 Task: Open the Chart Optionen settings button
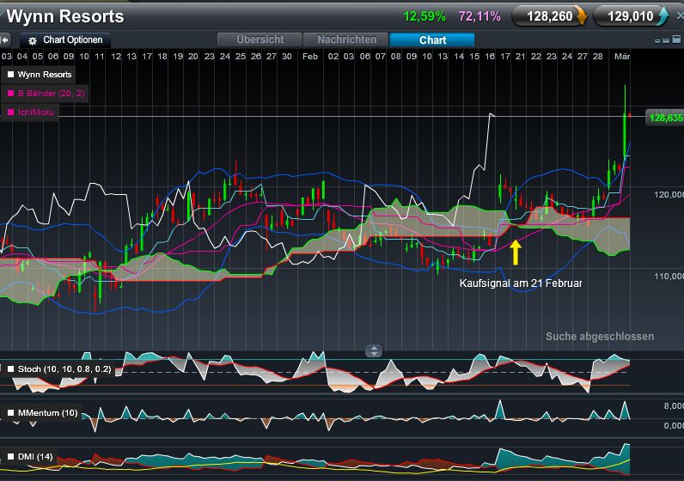click(65, 40)
